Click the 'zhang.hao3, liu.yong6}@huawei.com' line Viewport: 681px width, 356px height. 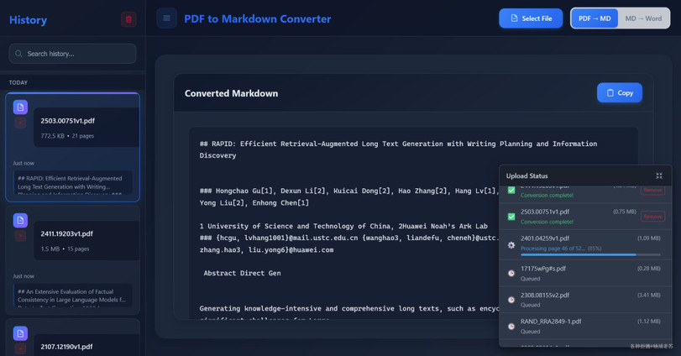tap(267, 249)
